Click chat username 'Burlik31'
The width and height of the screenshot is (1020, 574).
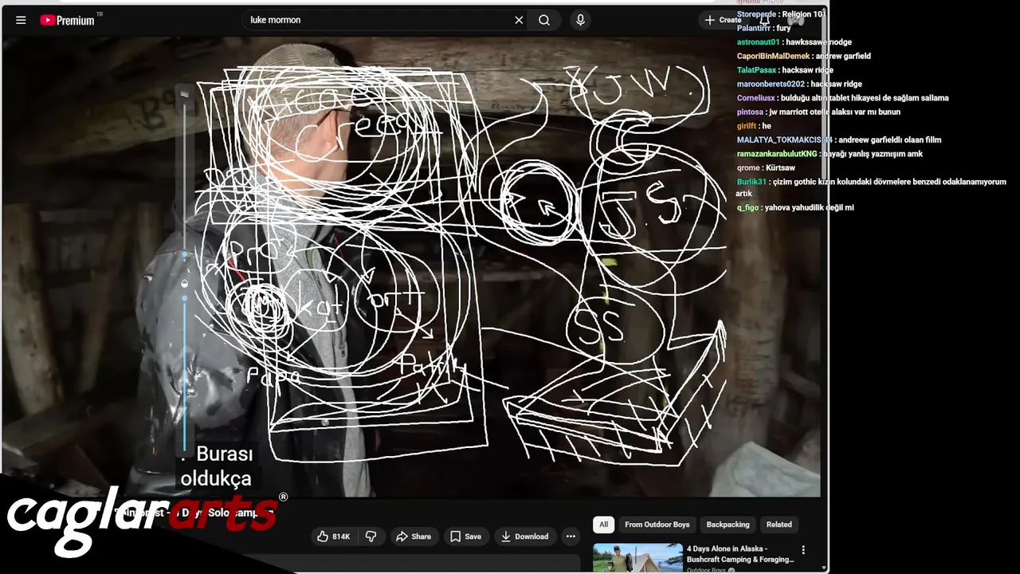(751, 182)
